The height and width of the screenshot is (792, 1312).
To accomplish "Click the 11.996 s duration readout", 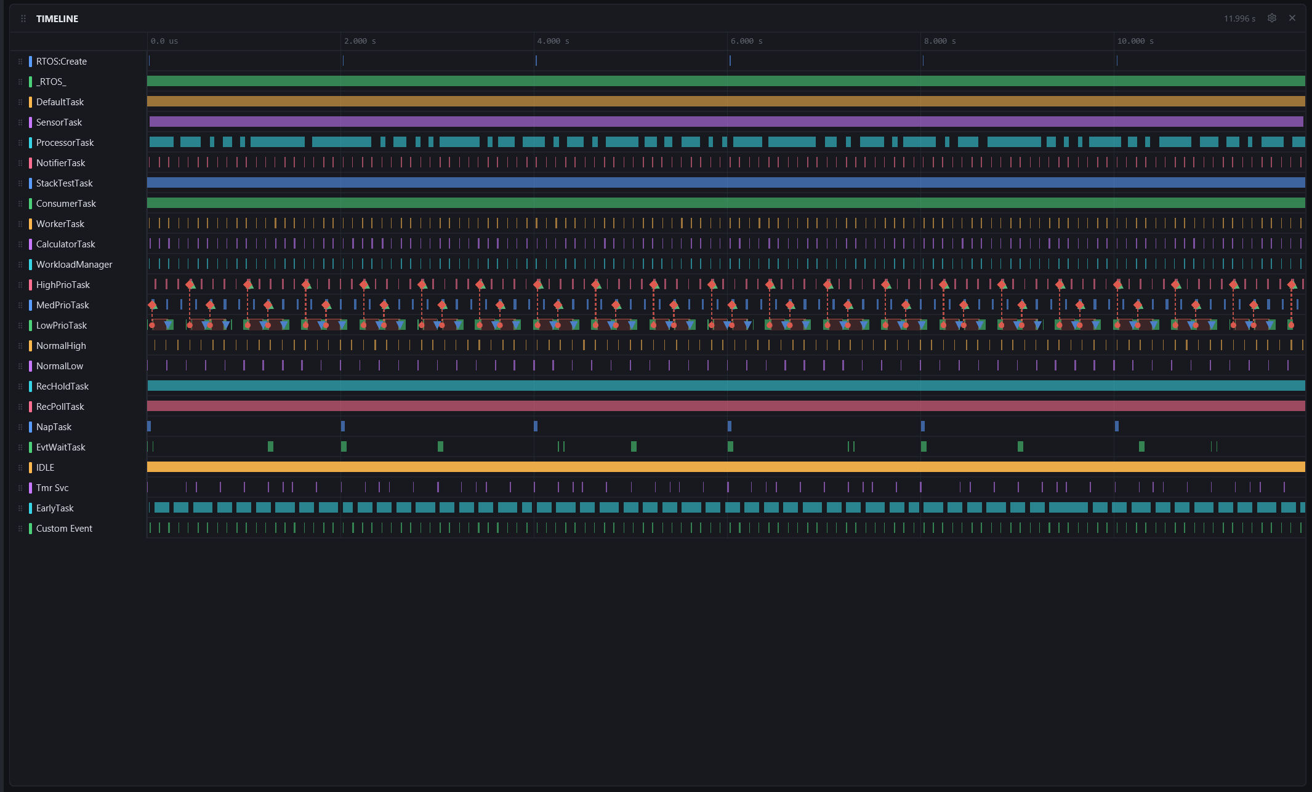I will pyautogui.click(x=1239, y=18).
